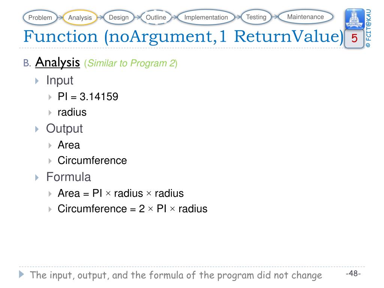Click the page number -48- label

coord(353,273)
